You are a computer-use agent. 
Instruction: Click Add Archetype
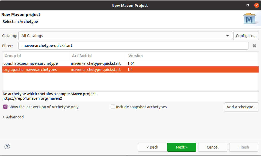pos(241,107)
